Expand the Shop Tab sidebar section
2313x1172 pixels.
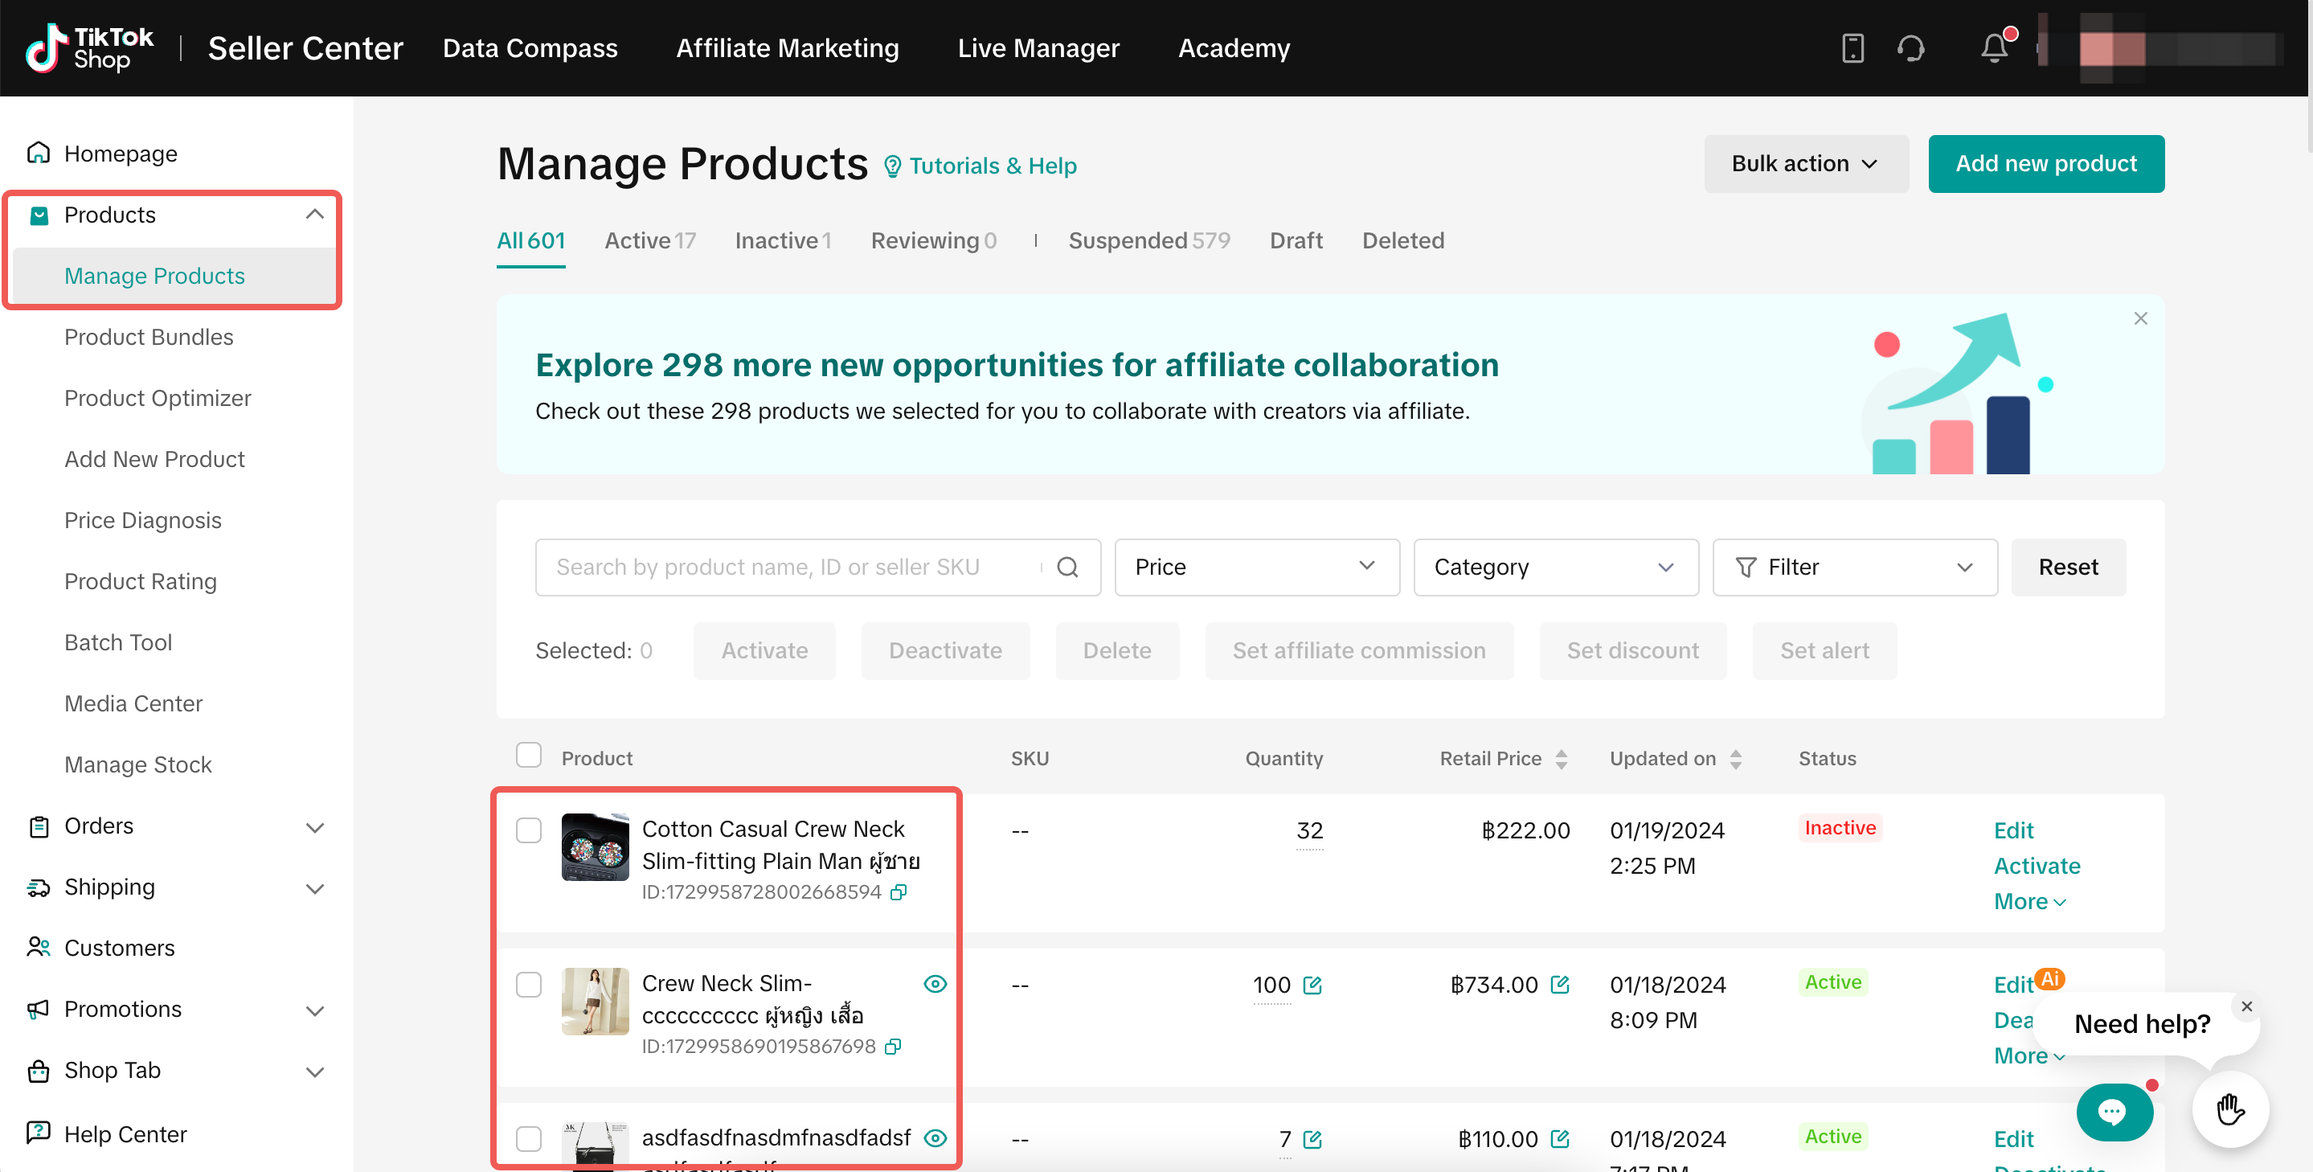pos(314,1072)
